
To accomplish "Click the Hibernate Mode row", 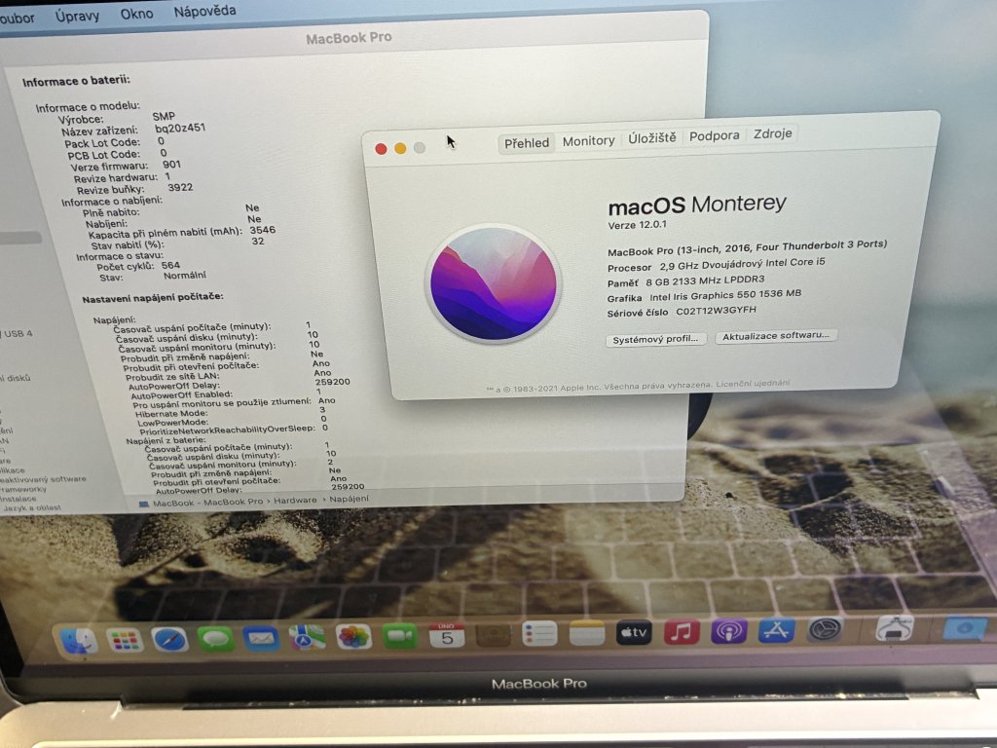I will (x=230, y=412).
